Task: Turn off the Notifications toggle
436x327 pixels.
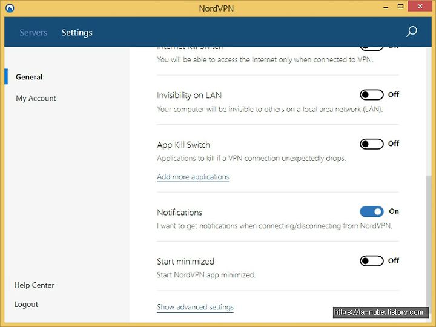Action: tap(371, 211)
